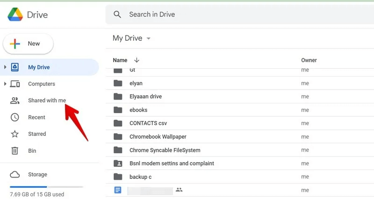Select the Chromebook Wallpaper folder name
The image size is (374, 199).
158,136
